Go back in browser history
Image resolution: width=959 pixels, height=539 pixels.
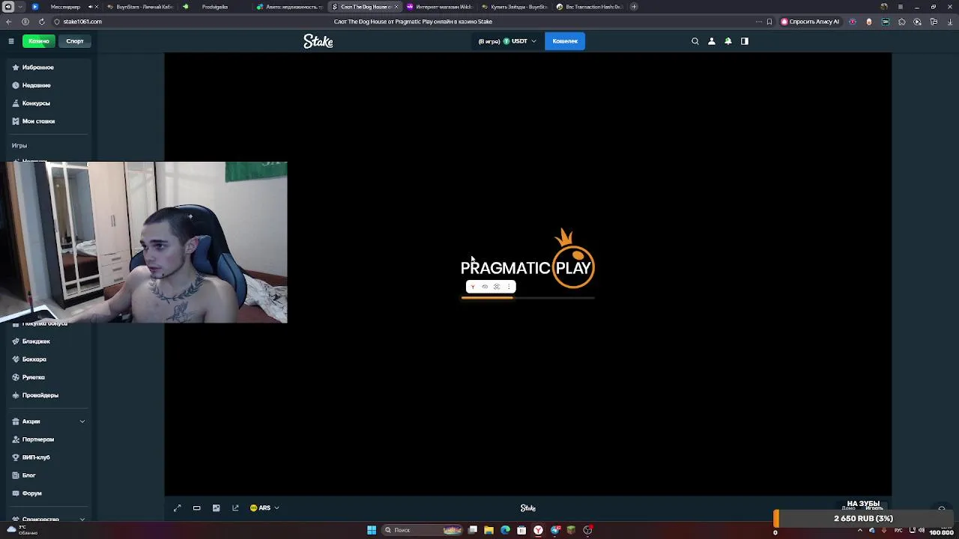9,22
